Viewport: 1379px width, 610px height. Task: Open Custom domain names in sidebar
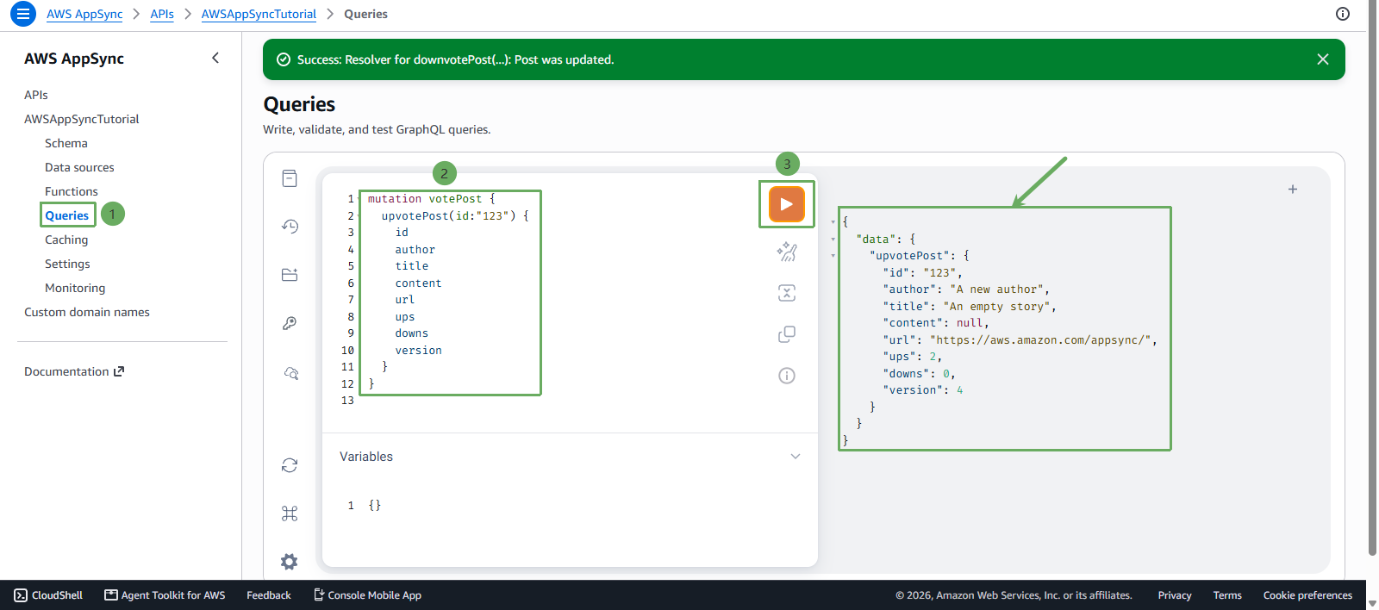pyautogui.click(x=87, y=312)
